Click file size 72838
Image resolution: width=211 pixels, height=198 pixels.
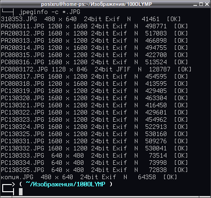tap(158, 170)
